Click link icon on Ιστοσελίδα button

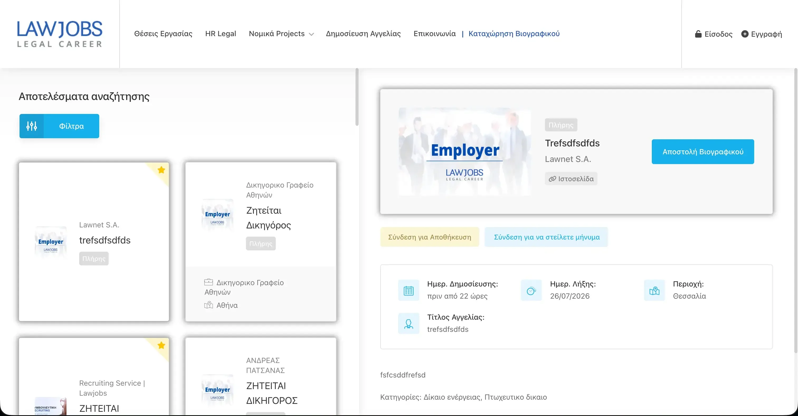(552, 179)
